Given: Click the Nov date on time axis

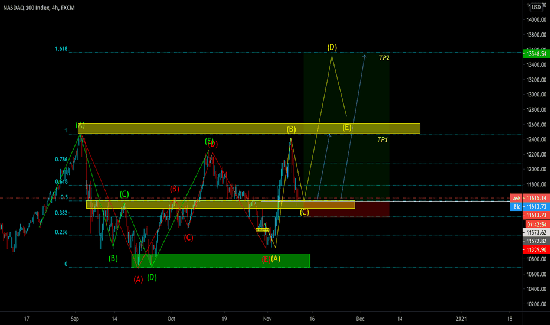Looking at the screenshot, I should 267,319.
